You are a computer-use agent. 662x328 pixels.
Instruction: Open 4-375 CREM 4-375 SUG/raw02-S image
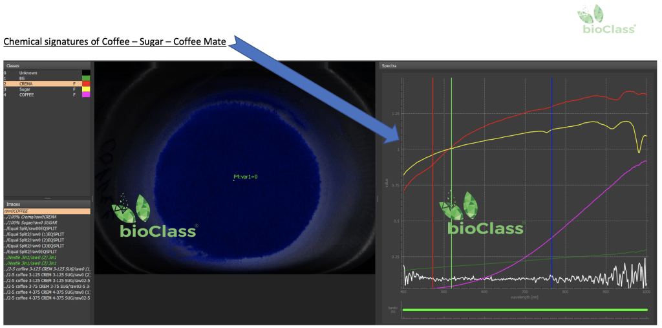point(47,298)
